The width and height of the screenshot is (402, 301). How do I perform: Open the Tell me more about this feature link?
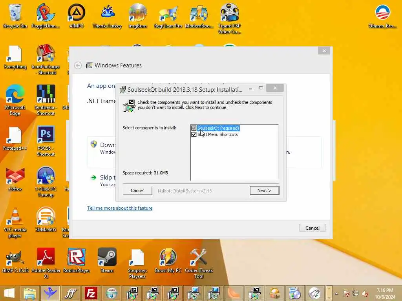[x=120, y=208]
